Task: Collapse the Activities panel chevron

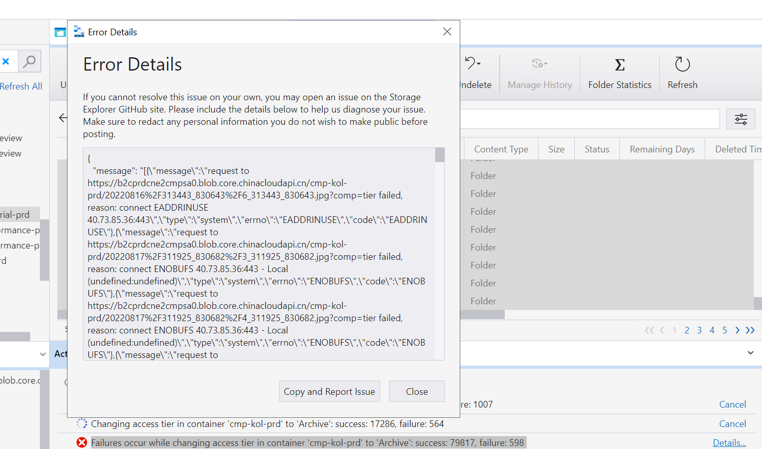Action: [751, 352]
